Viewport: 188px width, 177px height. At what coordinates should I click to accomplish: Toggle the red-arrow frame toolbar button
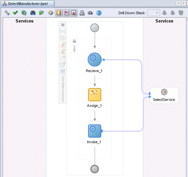click(74, 13)
